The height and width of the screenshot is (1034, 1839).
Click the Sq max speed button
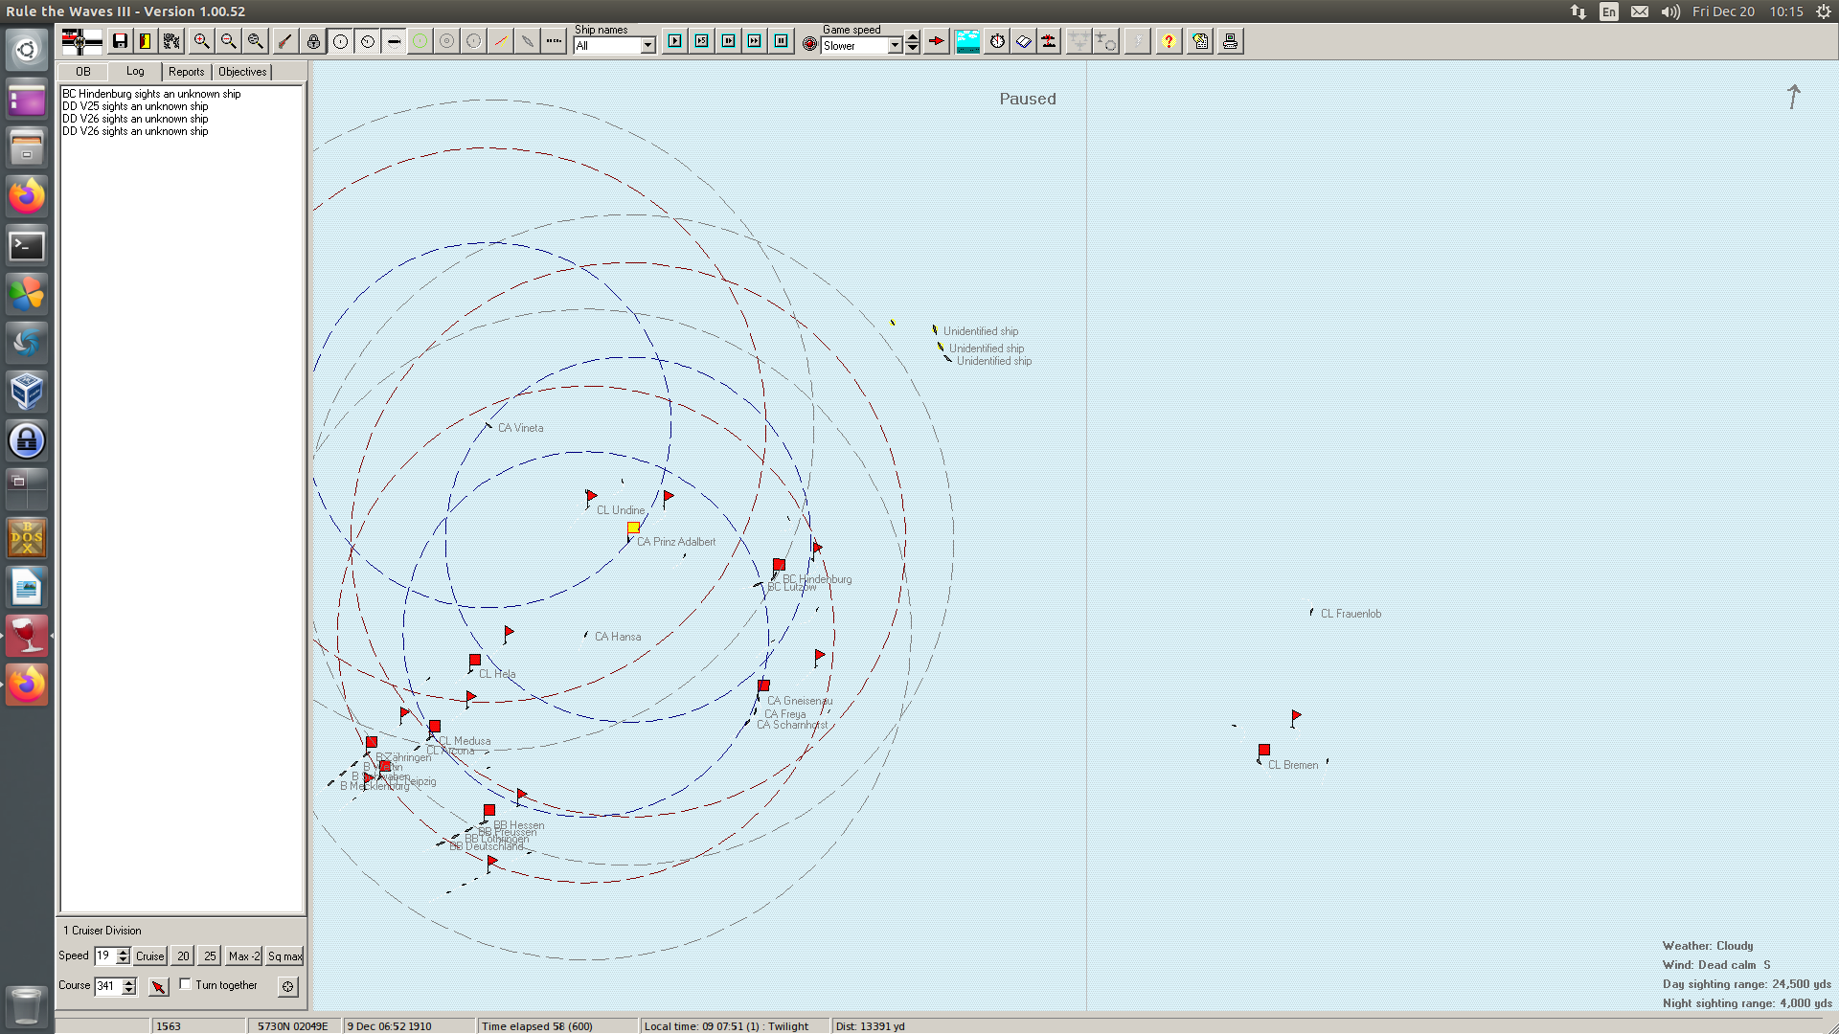[284, 956]
